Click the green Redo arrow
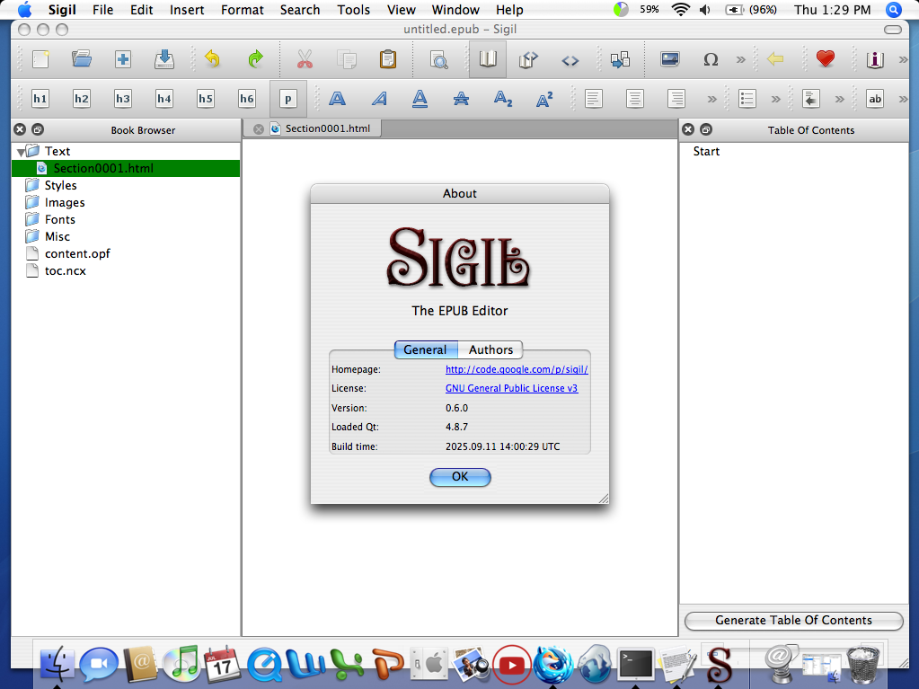 point(255,59)
